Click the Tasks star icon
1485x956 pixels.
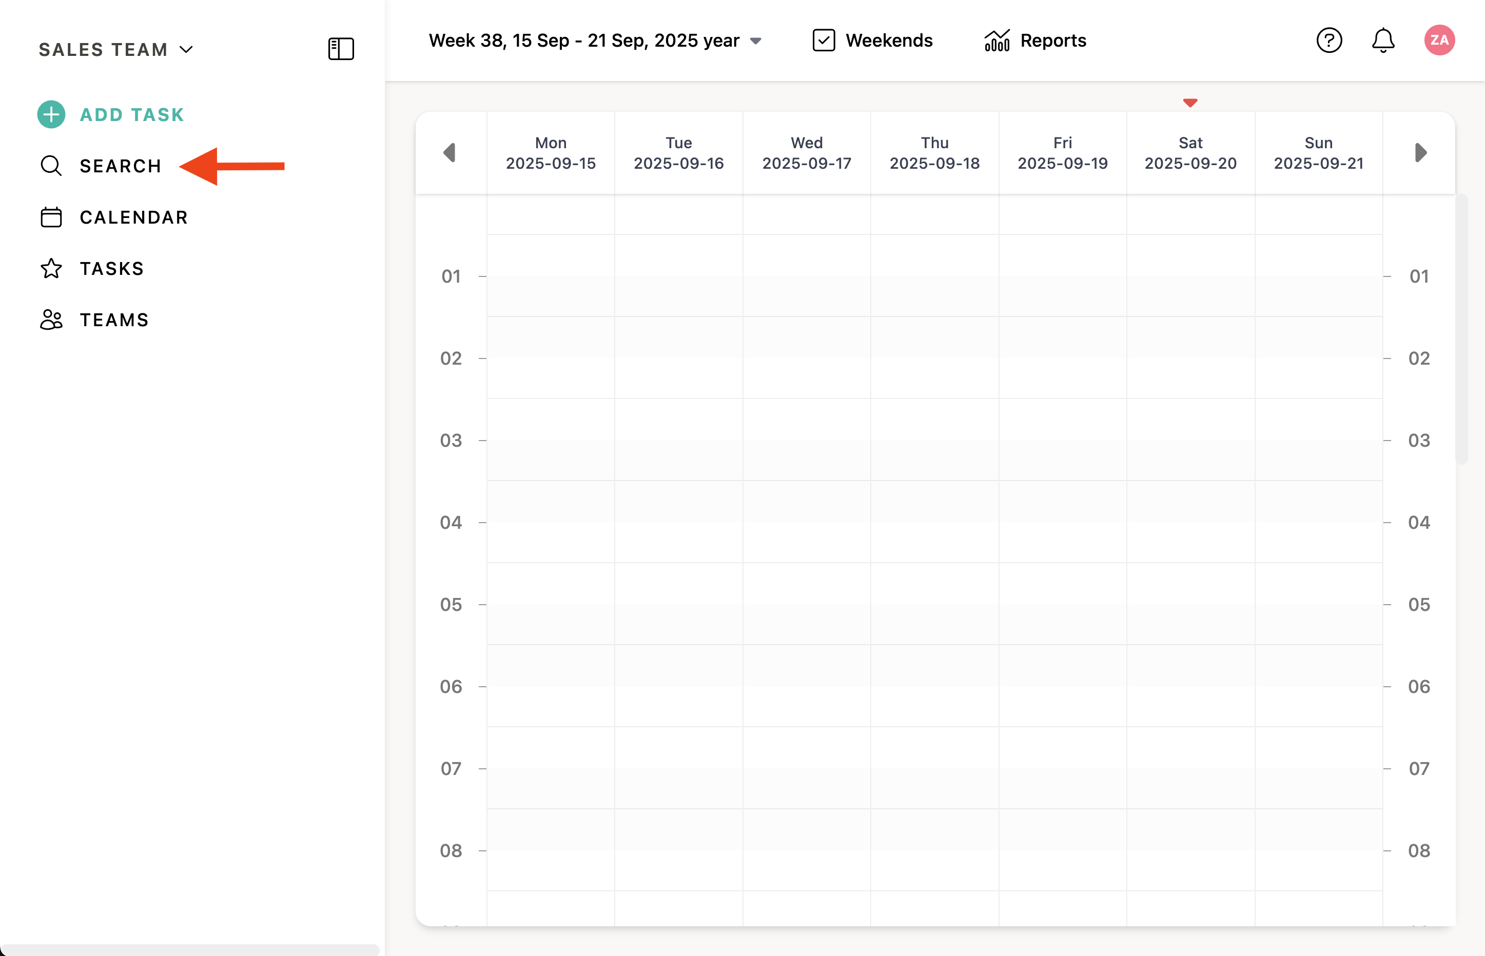click(51, 269)
